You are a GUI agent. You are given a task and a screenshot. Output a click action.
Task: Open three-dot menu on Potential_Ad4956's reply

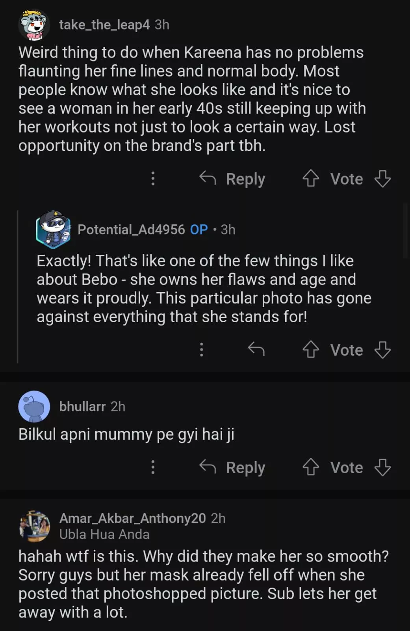tap(202, 349)
